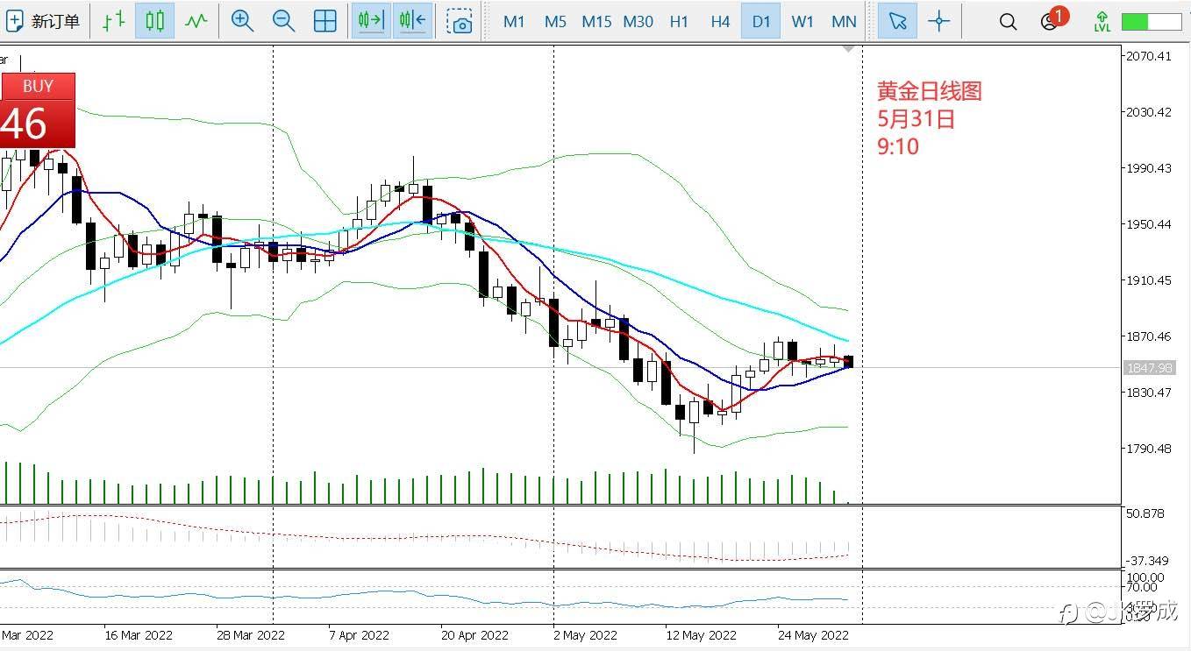This screenshot has height=651, width=1191.
Task: Click date label 7 Apr 2022
Action: click(359, 635)
